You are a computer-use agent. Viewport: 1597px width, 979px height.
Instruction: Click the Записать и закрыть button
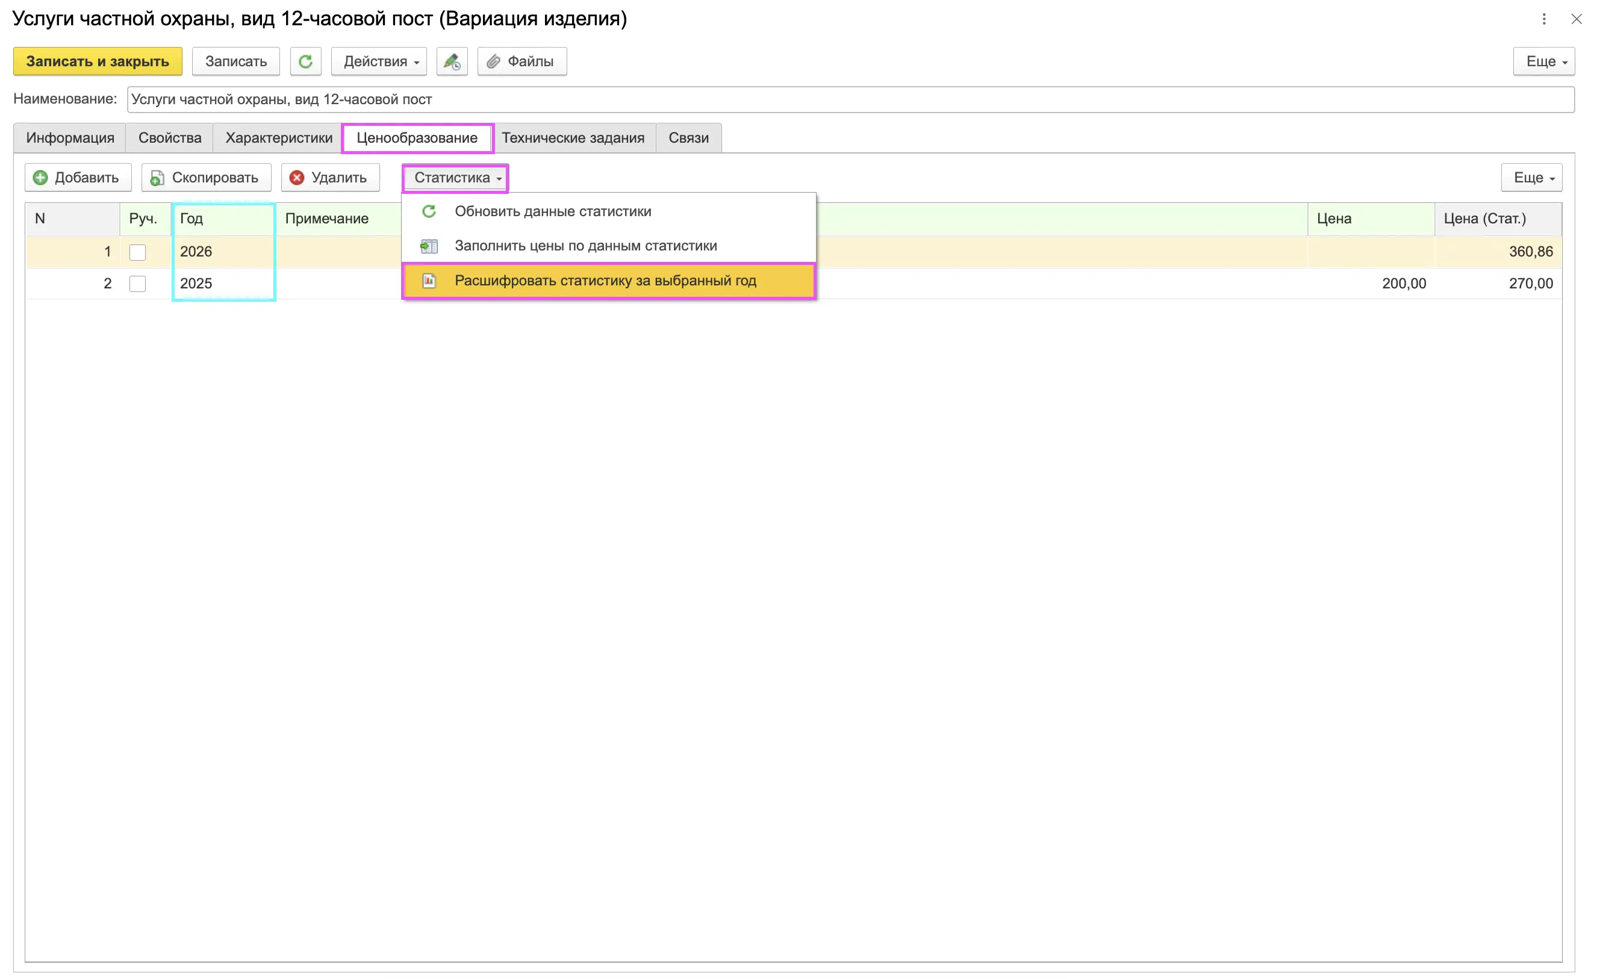pyautogui.click(x=98, y=61)
